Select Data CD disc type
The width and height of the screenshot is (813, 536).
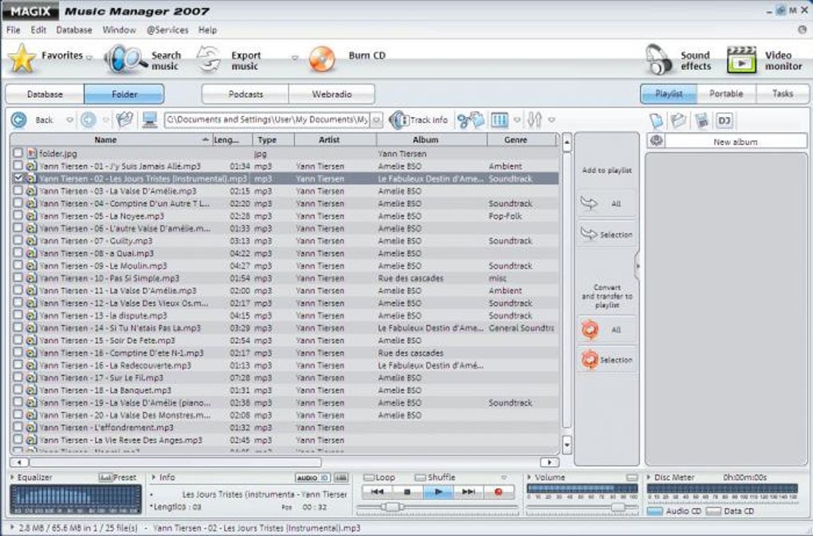(713, 511)
